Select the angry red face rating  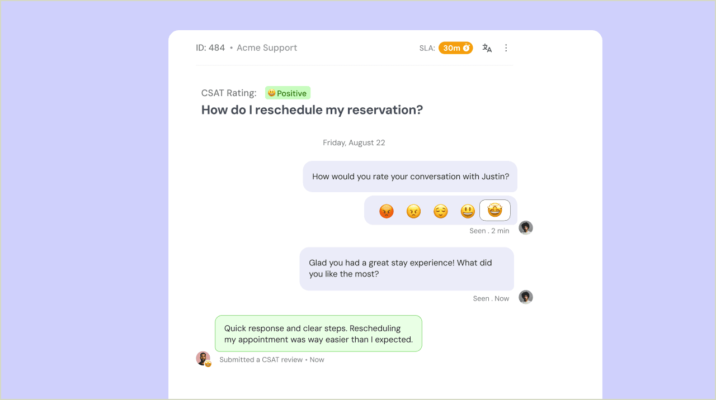click(387, 211)
